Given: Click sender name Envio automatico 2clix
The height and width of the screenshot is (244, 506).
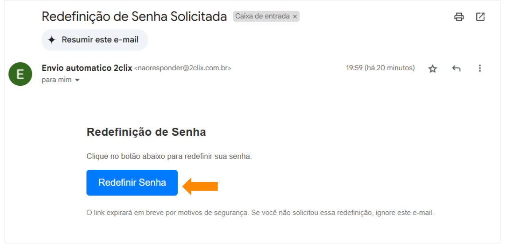Looking at the screenshot, I should coord(87,68).
